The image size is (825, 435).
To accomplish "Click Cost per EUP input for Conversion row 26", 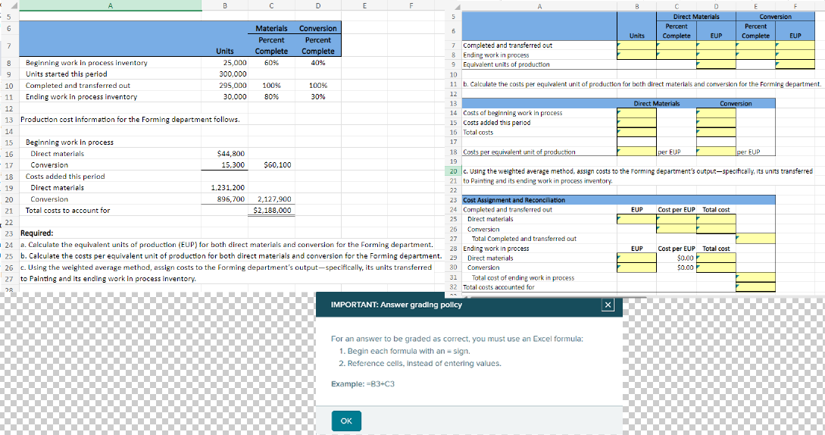I will [676, 229].
